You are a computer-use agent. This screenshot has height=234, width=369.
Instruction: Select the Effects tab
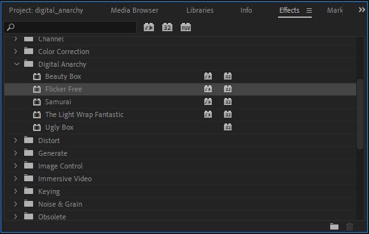[x=289, y=10]
